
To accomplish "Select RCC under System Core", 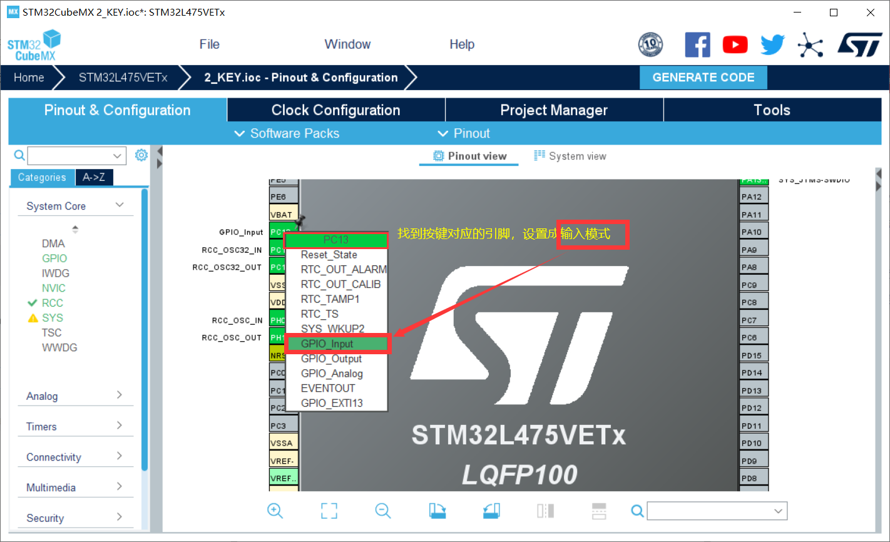I will coord(53,303).
